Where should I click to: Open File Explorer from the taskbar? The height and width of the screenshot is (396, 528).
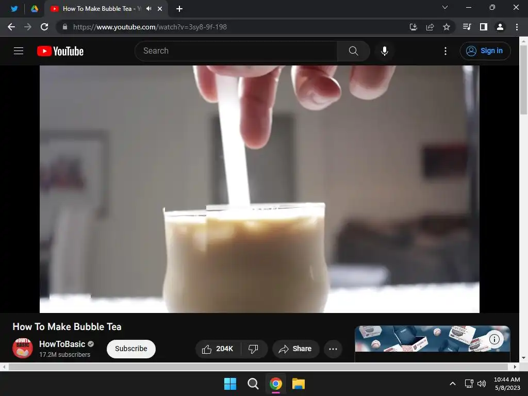click(299, 384)
